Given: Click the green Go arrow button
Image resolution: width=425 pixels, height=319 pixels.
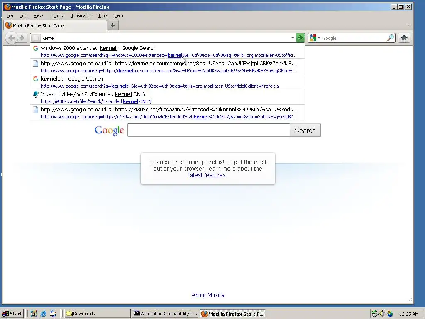Looking at the screenshot, I should pos(300,38).
